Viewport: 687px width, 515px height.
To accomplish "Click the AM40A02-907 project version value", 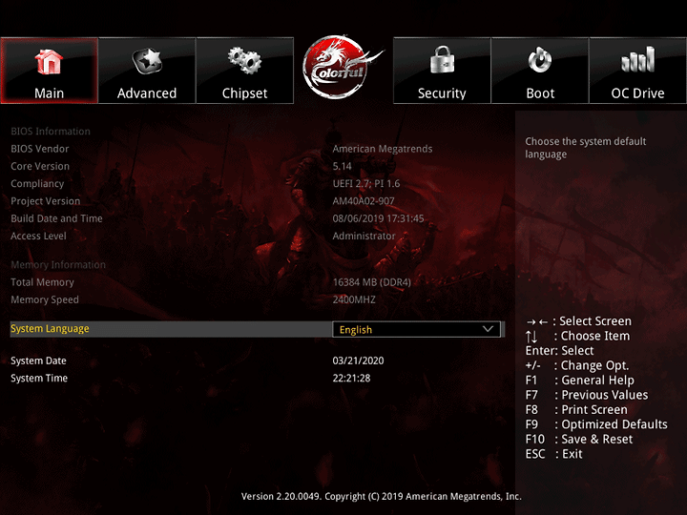I will tap(364, 201).
